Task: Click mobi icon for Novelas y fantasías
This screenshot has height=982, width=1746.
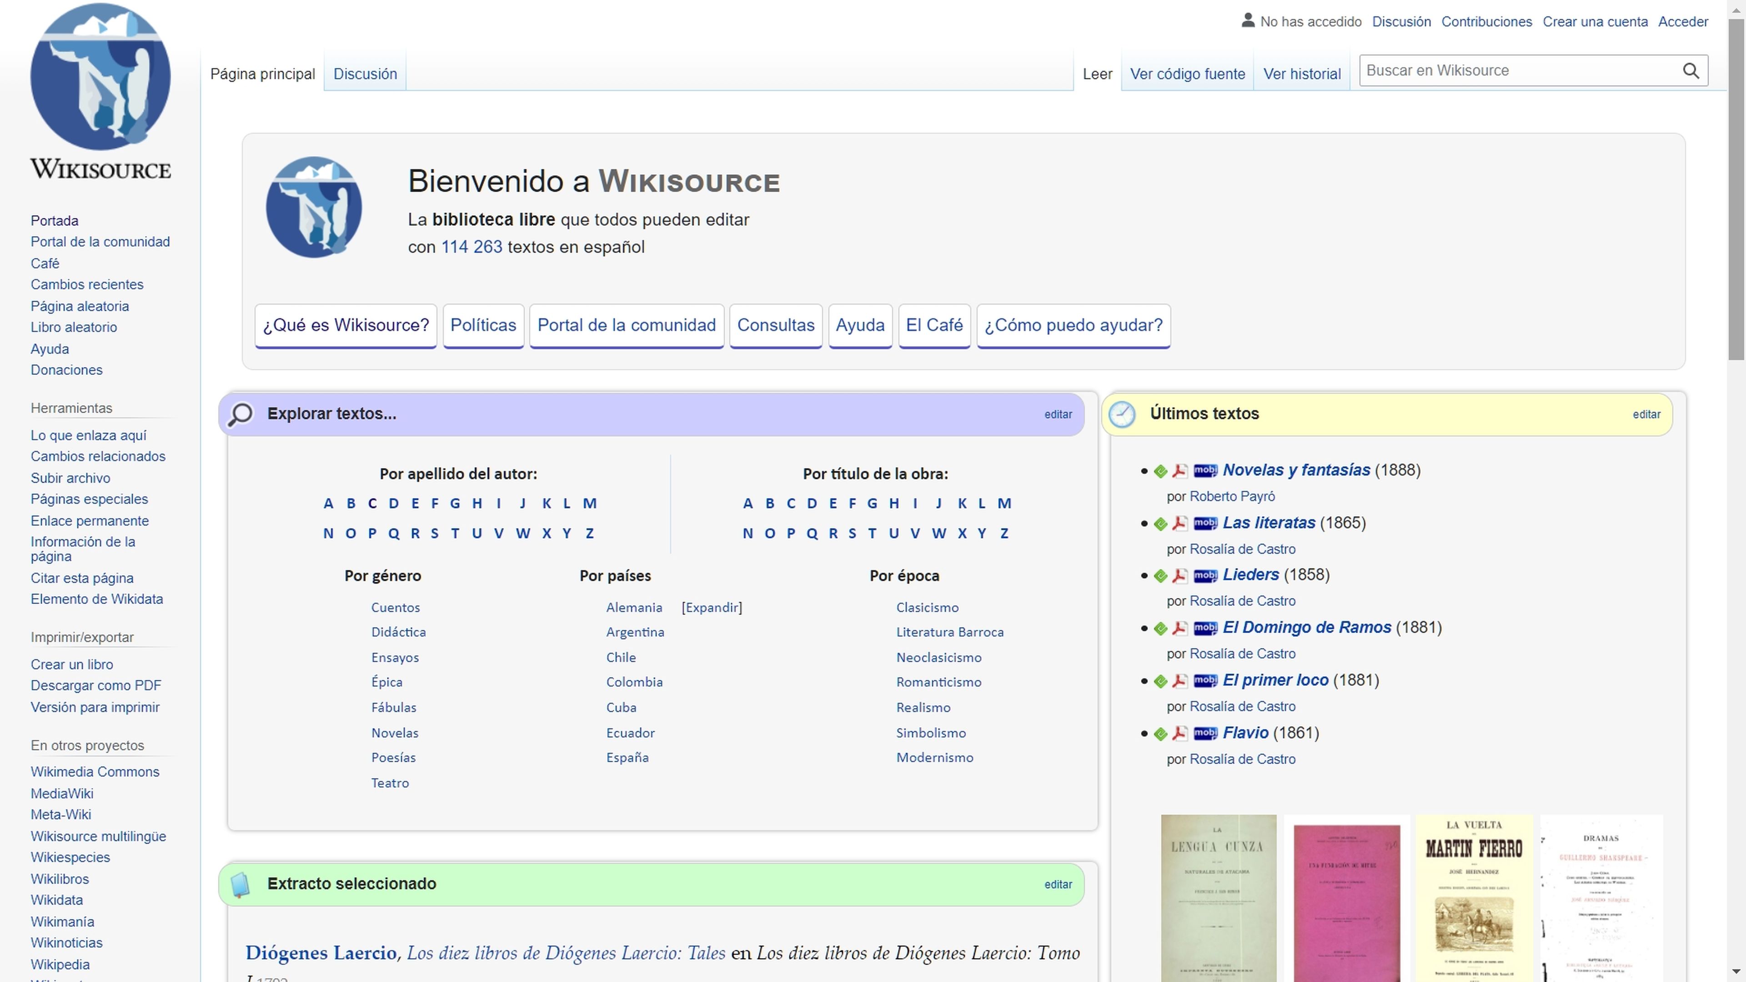Action: (x=1205, y=471)
